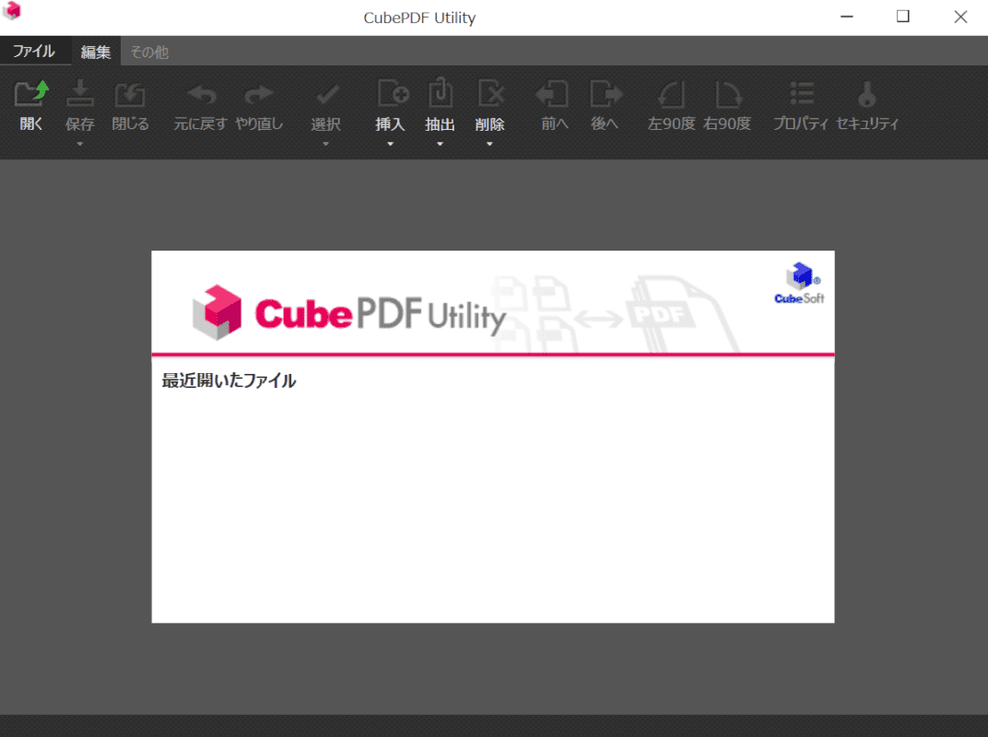Click the 挿入 (Insert) page icon
The image size is (988, 737).
pos(393,93)
